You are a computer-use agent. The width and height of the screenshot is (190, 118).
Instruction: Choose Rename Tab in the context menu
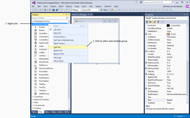coord(68,54)
